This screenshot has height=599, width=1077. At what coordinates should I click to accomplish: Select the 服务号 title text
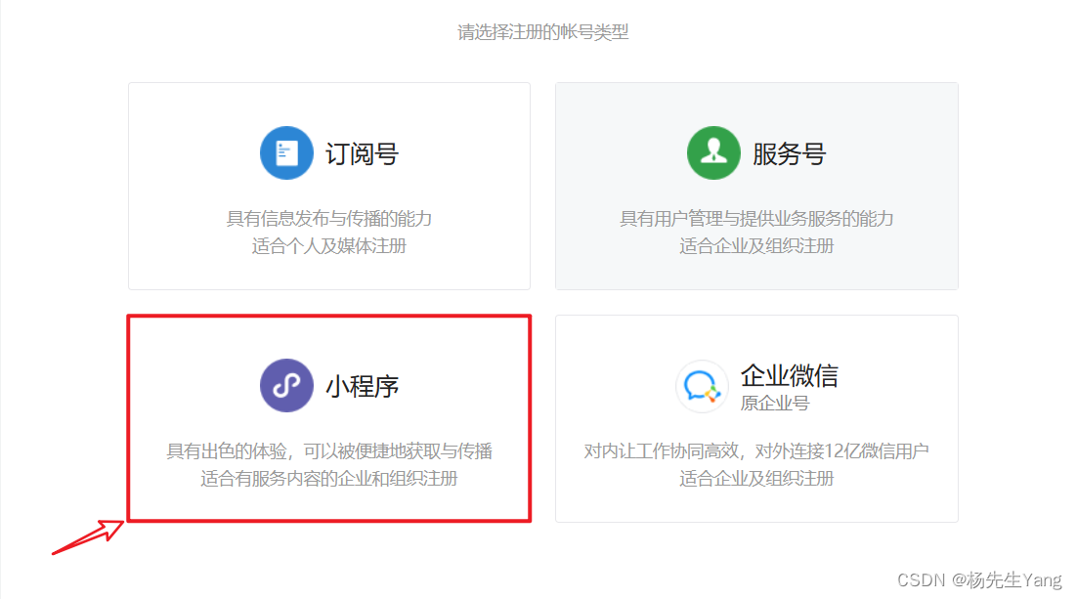[x=790, y=153]
